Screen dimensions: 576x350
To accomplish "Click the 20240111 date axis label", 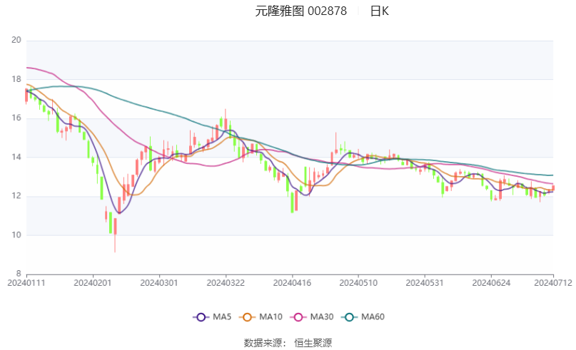I will pos(26,283).
